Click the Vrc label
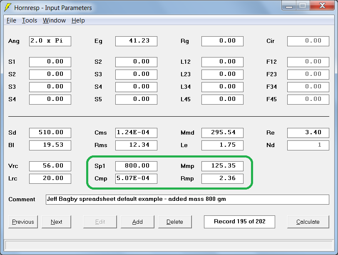This screenshot has height=255, width=338. click(13, 166)
